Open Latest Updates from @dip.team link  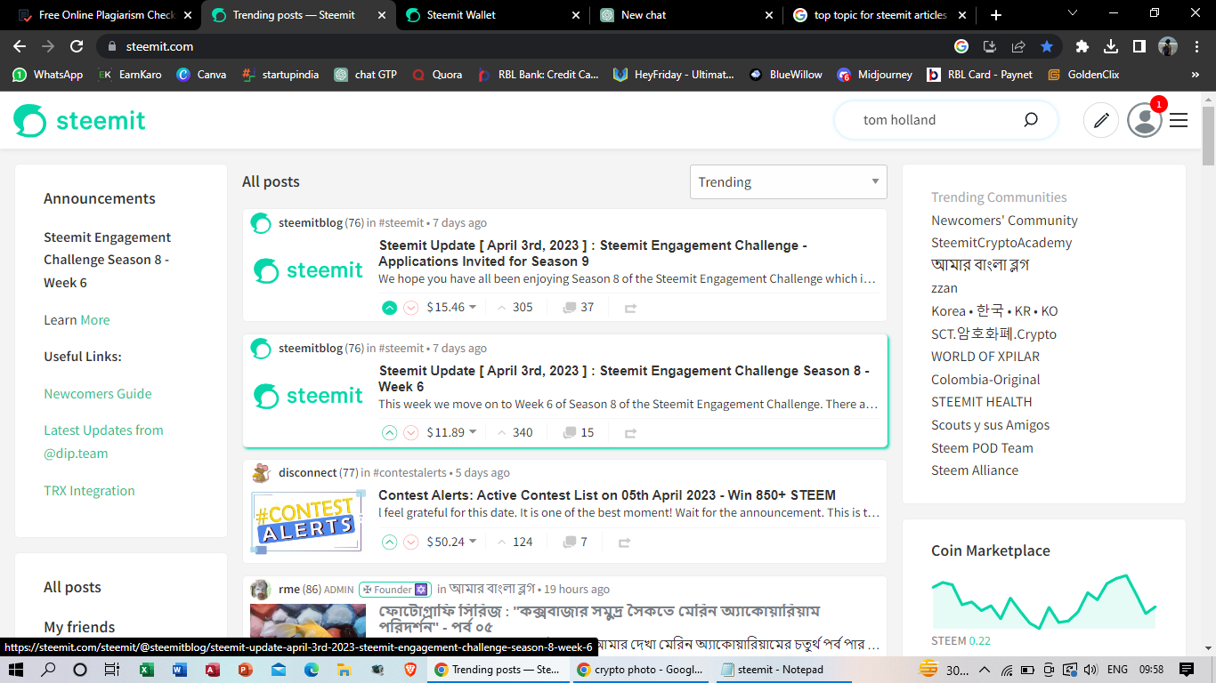[103, 441]
